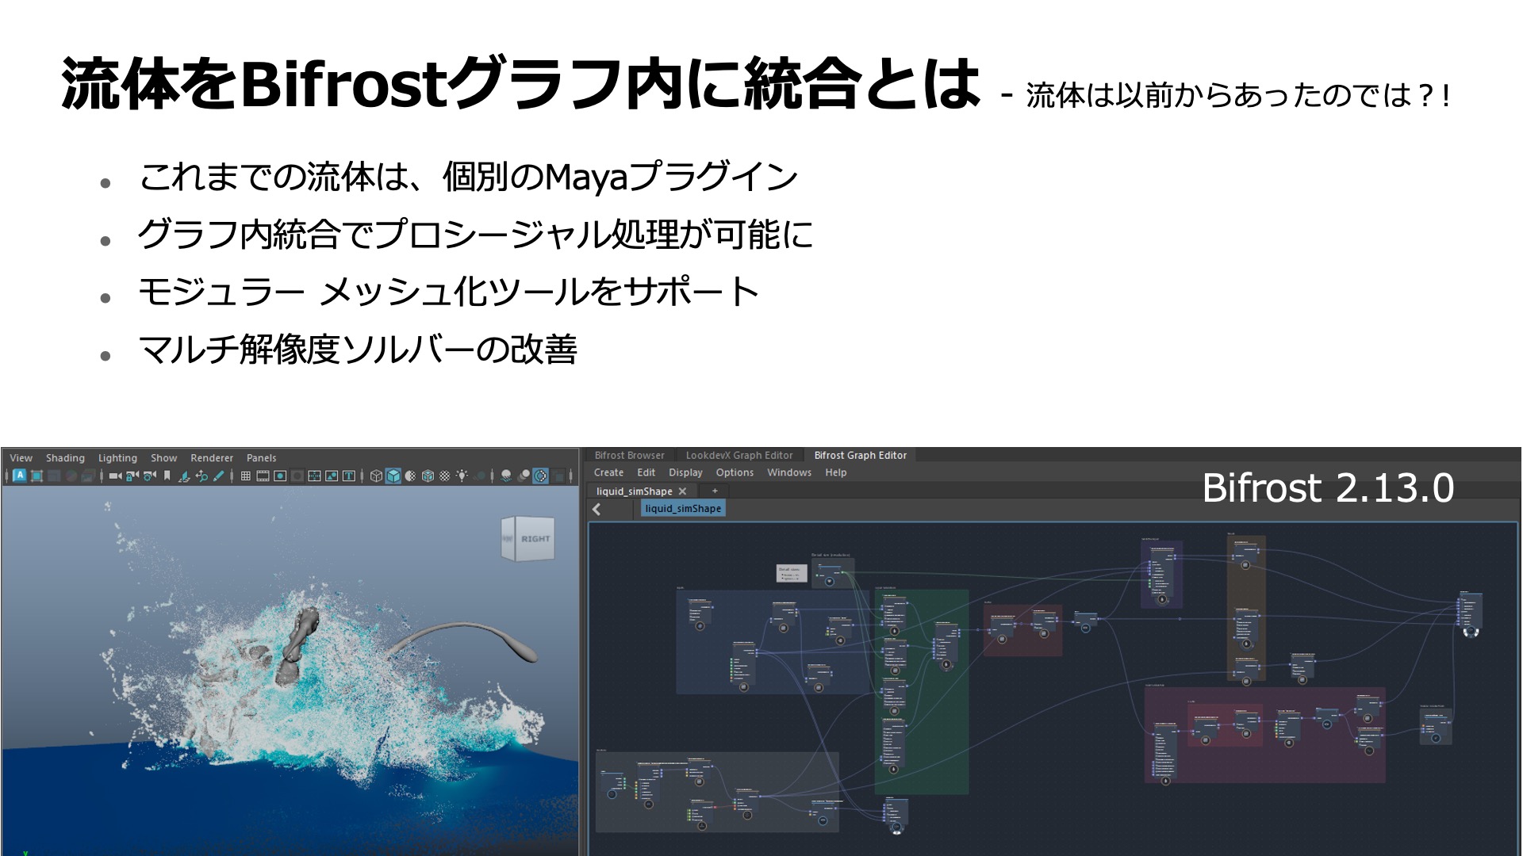Click the RIGHT face of the view cube
This screenshot has height=856, width=1523.
click(535, 539)
